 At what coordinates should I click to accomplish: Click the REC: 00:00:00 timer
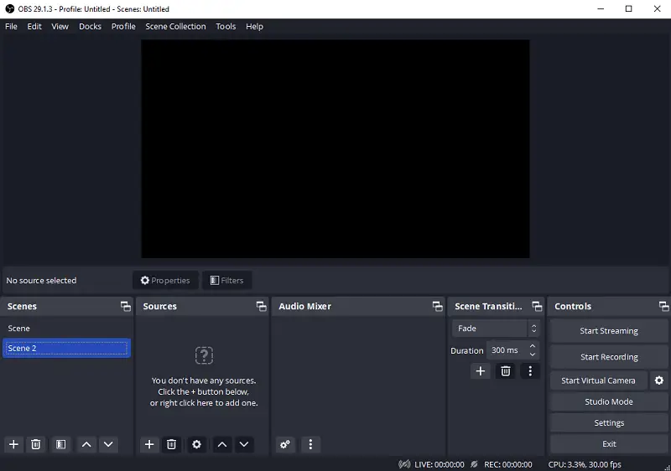pos(508,464)
